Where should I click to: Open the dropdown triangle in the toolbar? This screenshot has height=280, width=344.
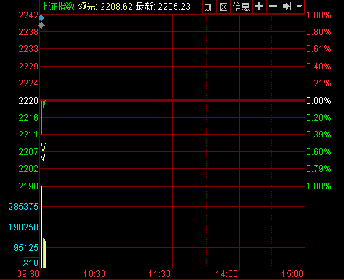(x=299, y=7)
